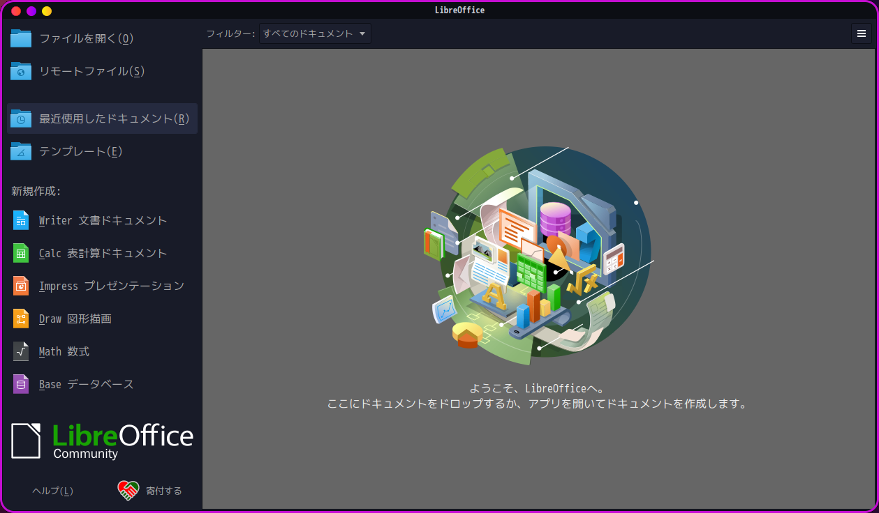Create new Writer 文書ドキュメント

point(102,220)
